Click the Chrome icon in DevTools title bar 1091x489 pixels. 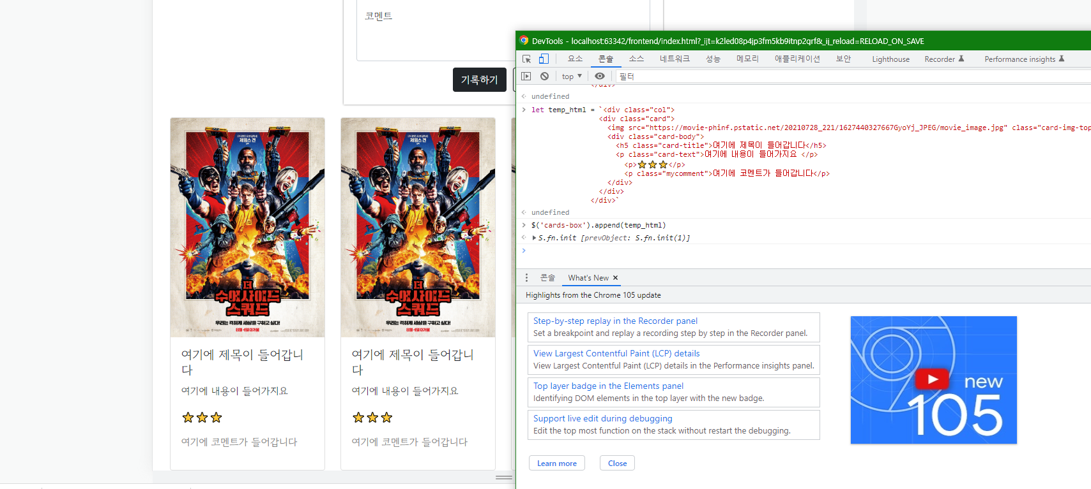[x=524, y=41]
